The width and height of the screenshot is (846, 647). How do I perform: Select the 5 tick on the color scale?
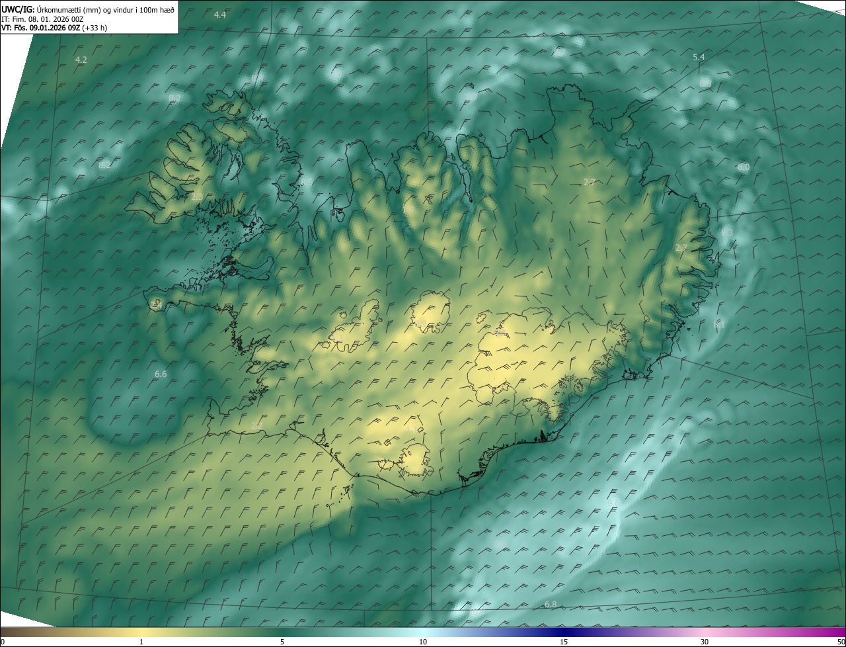[282, 642]
